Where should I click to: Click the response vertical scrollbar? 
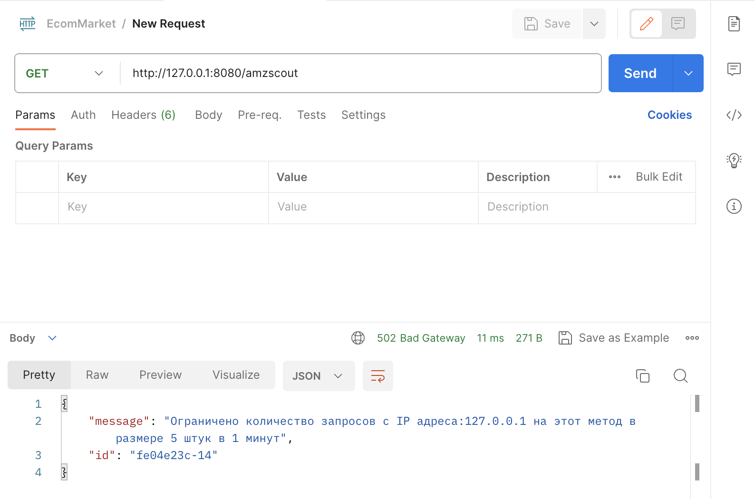click(697, 438)
